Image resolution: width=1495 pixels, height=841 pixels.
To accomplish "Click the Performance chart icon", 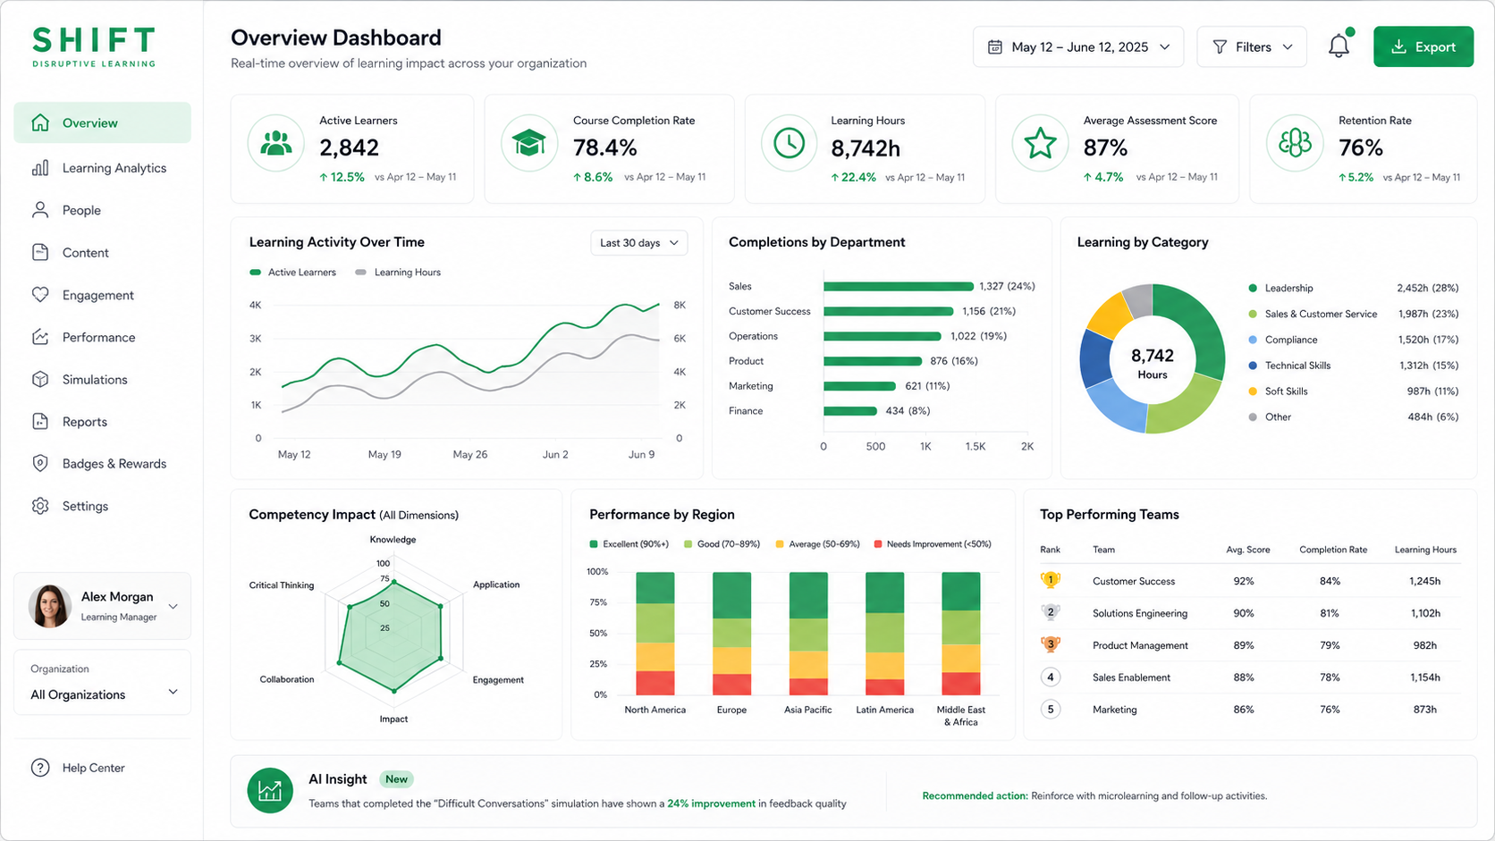I will point(40,337).
